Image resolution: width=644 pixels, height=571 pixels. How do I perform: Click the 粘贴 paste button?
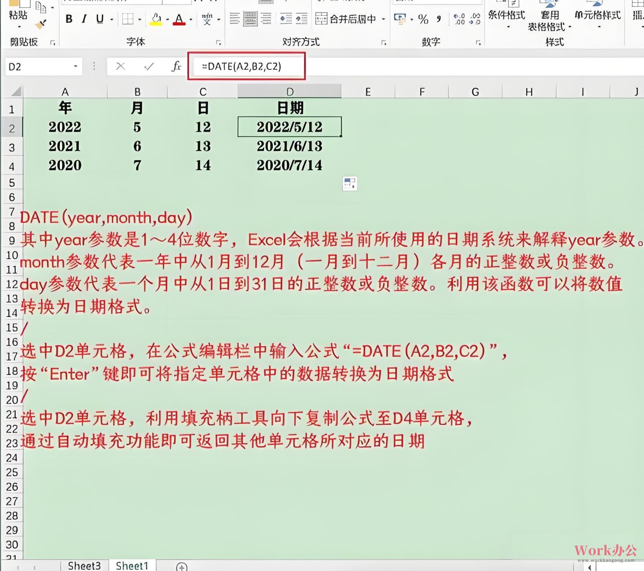pyautogui.click(x=18, y=15)
